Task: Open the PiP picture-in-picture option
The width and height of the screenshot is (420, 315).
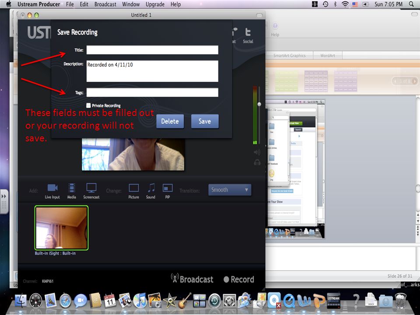Action: click(x=168, y=191)
